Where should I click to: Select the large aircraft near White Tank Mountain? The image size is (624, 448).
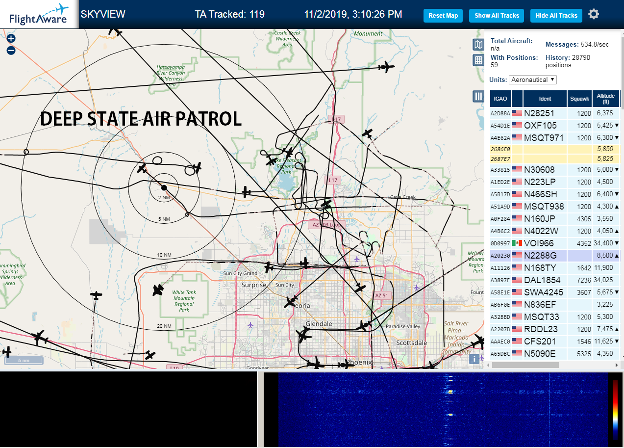(x=158, y=290)
